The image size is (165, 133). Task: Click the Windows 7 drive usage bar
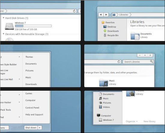click(x=33, y=26)
